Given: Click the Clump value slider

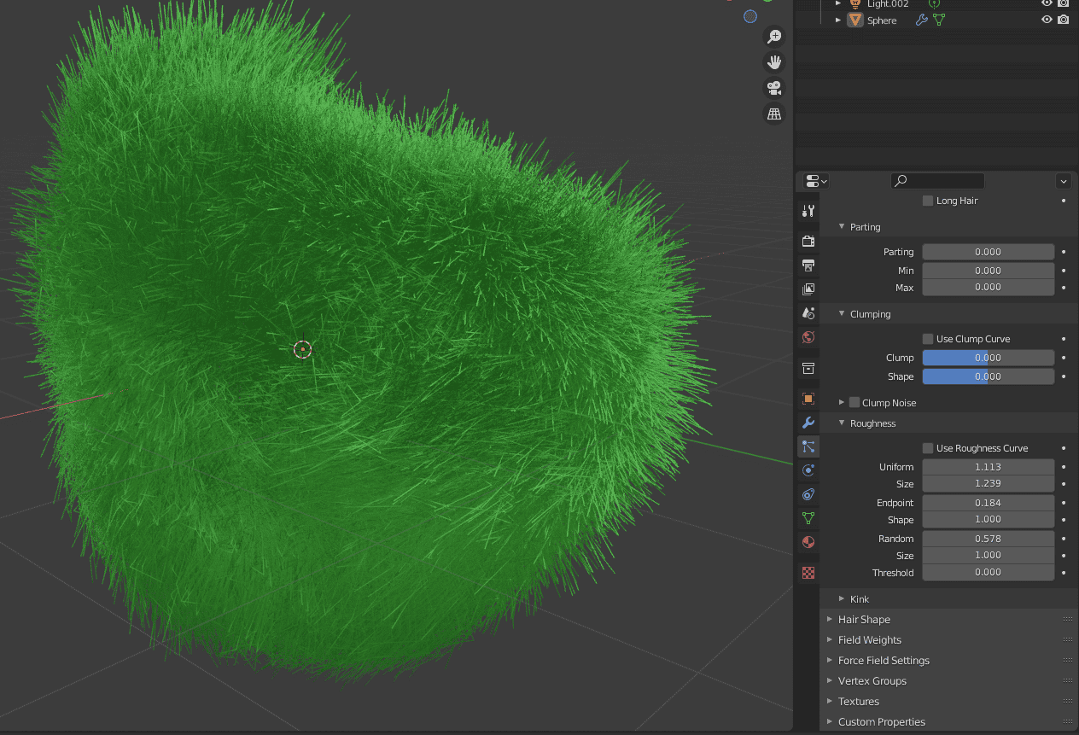Looking at the screenshot, I should click(988, 357).
